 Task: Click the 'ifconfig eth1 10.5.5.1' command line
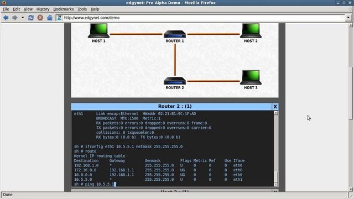point(128,146)
